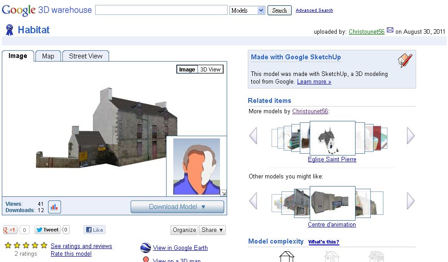Click the Search button

click(279, 11)
